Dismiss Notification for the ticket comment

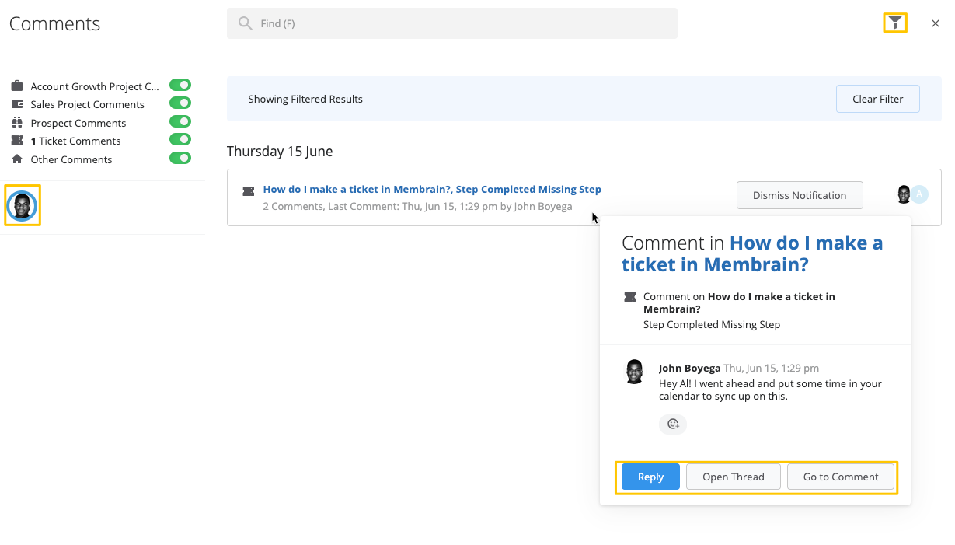799,195
